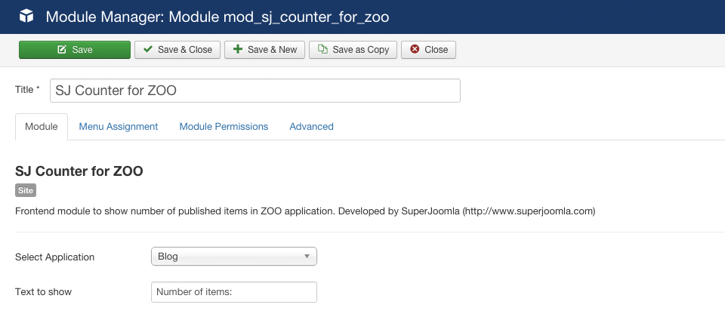Select the Module tab

(42, 127)
